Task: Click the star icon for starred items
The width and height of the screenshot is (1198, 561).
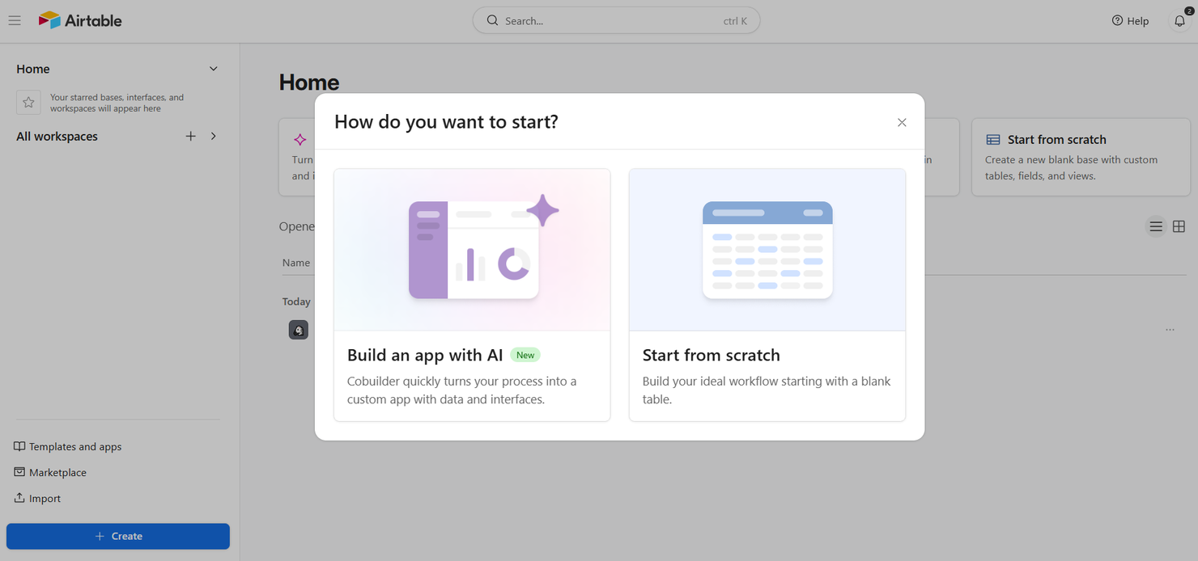Action: pos(28,102)
